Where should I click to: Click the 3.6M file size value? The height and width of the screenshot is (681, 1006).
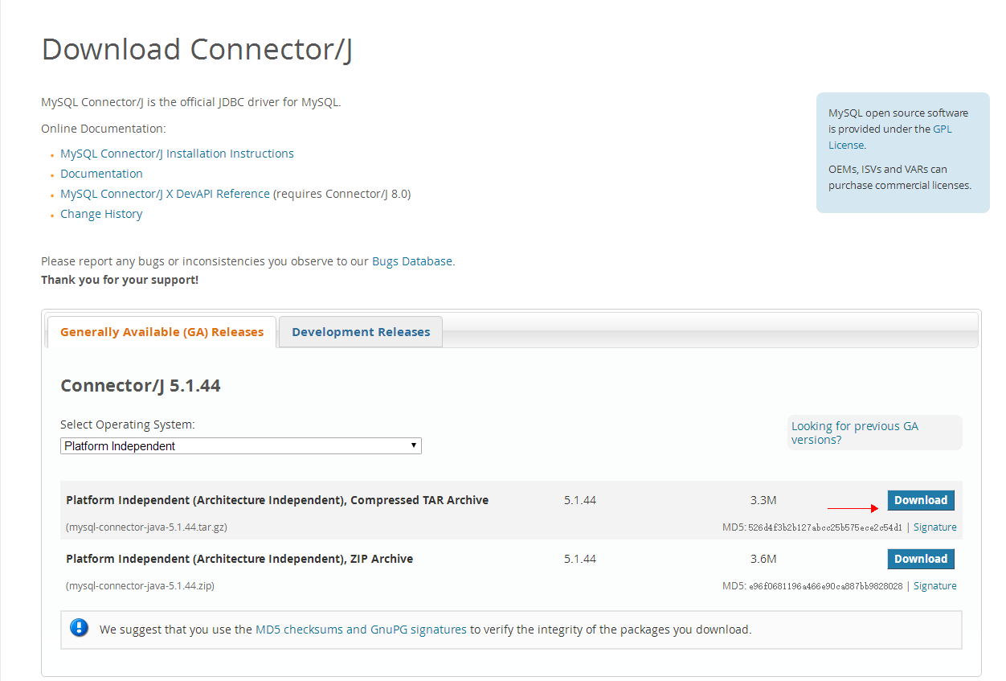[x=763, y=559]
